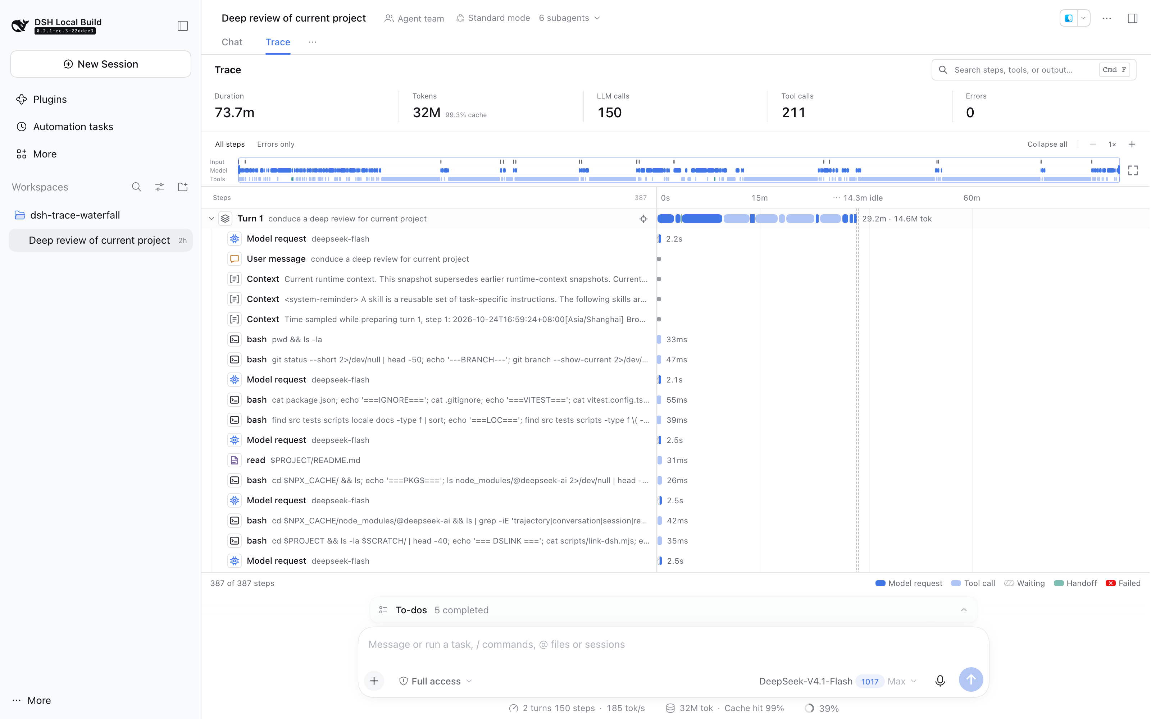Click Collapse all steps
Viewport: 1151px width, 719px height.
coord(1047,144)
